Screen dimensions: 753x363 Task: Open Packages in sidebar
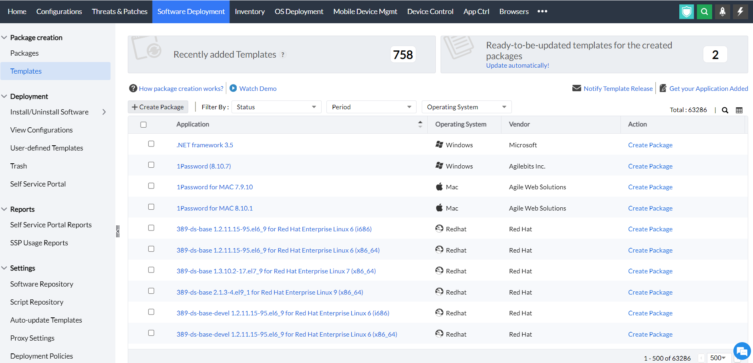click(x=24, y=53)
